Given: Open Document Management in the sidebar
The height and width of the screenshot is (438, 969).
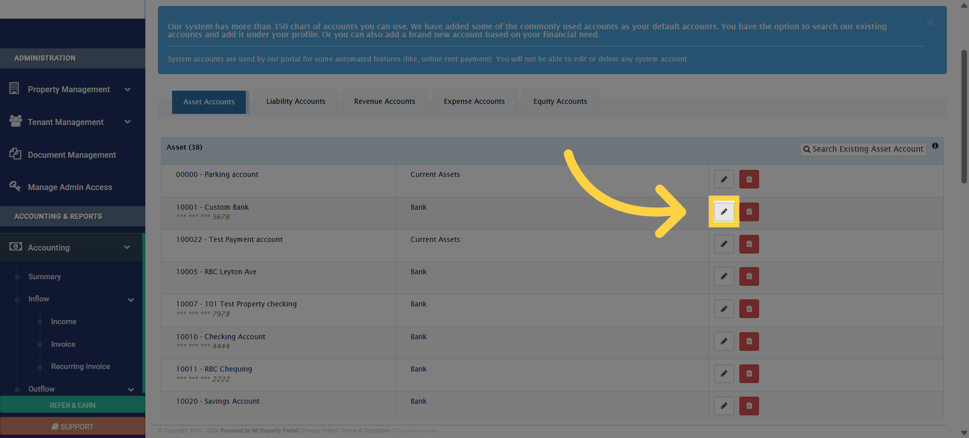Looking at the screenshot, I should (x=72, y=155).
